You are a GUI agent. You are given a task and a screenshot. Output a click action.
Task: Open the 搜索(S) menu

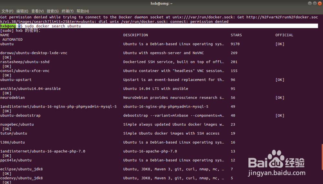(53, 11)
